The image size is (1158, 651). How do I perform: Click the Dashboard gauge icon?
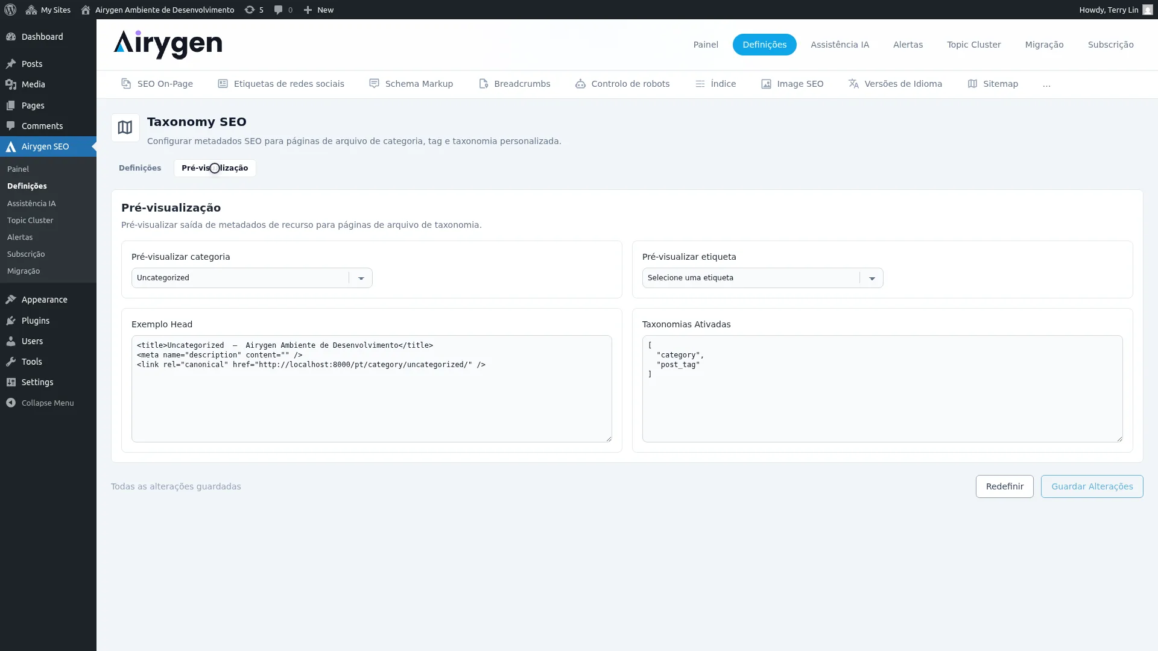11,37
